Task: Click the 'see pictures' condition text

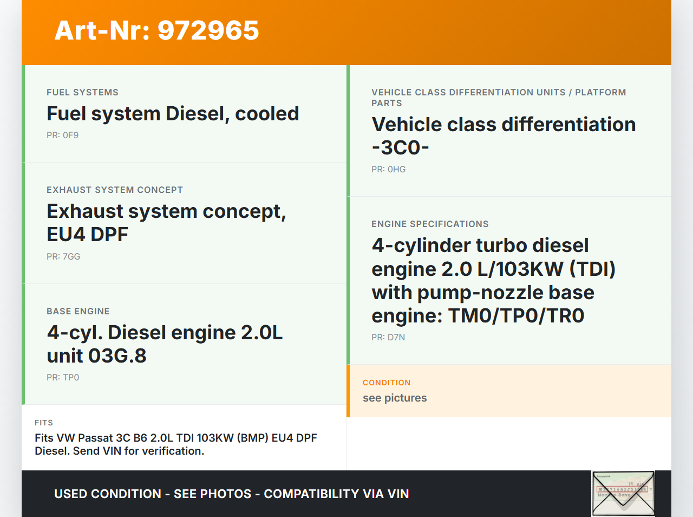Action: coord(395,398)
